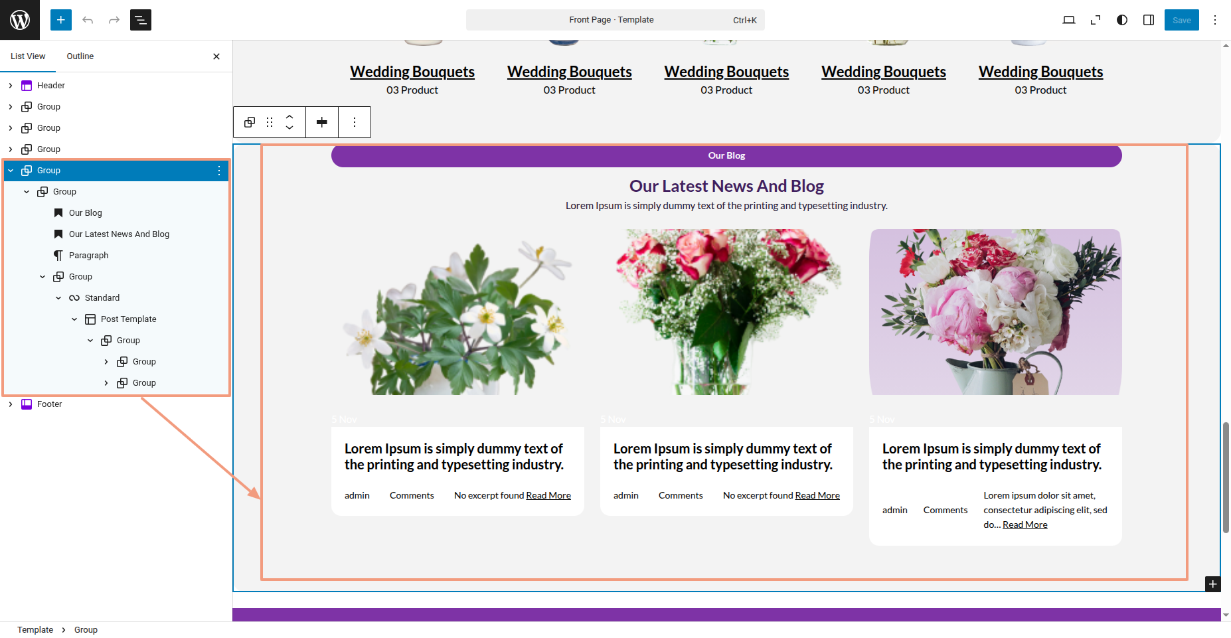Toggle the Document Overview list icon
Image resolution: width=1231 pixels, height=638 pixels.
pos(141,20)
